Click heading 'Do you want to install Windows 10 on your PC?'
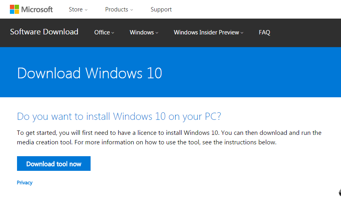This screenshot has height=208, width=341. point(119,117)
